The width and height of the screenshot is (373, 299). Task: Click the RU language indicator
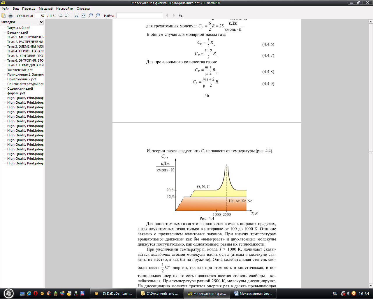pos(335,293)
